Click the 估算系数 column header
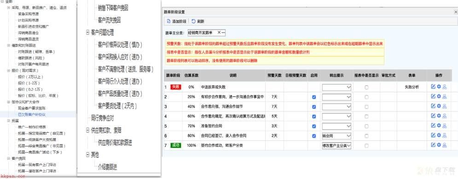Viewport: 458px width, 179px height. pos(191,75)
